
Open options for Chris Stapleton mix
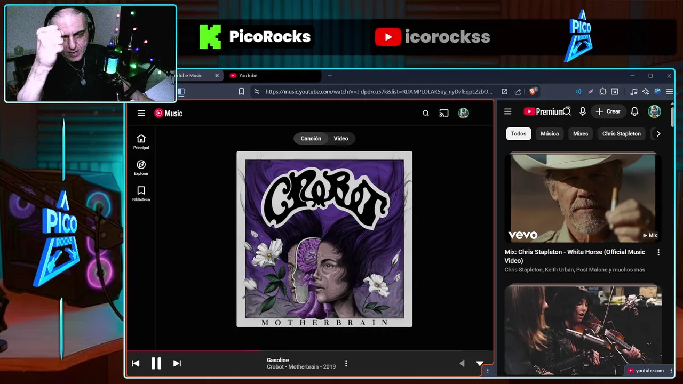coord(658,252)
